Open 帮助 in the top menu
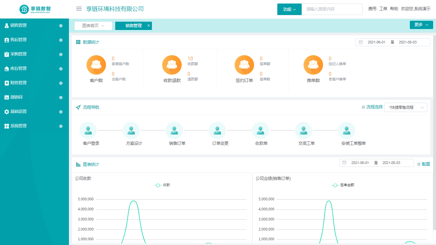The image size is (436, 245). tap(394, 9)
